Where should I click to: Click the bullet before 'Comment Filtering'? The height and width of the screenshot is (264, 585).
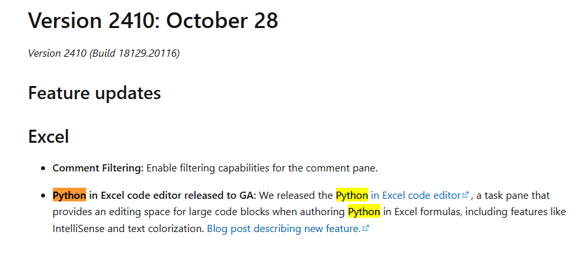(x=44, y=168)
